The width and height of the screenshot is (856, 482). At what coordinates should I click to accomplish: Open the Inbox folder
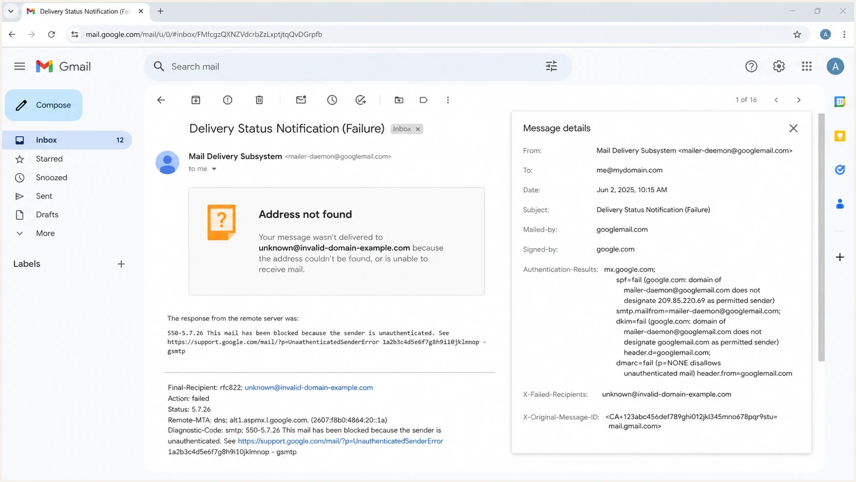(67, 140)
